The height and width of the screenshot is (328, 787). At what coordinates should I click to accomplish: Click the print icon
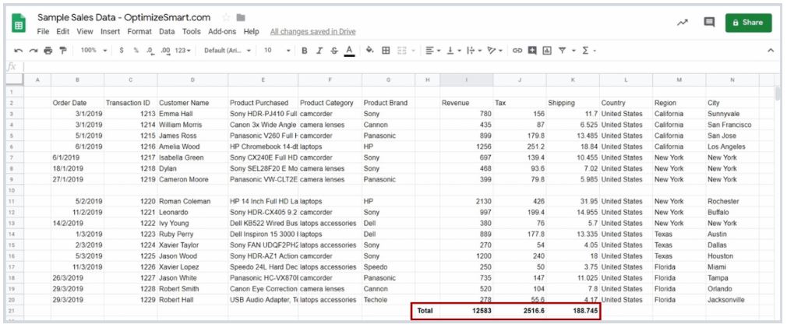coord(48,51)
